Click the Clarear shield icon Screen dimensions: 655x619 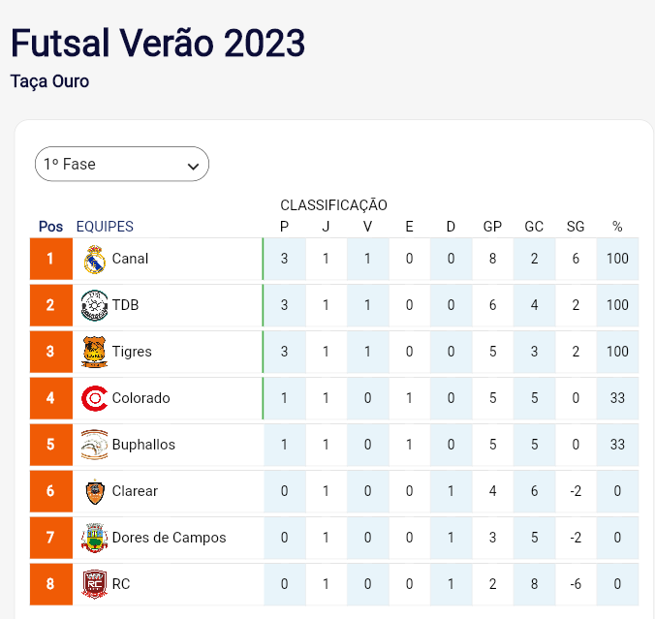[x=95, y=491]
